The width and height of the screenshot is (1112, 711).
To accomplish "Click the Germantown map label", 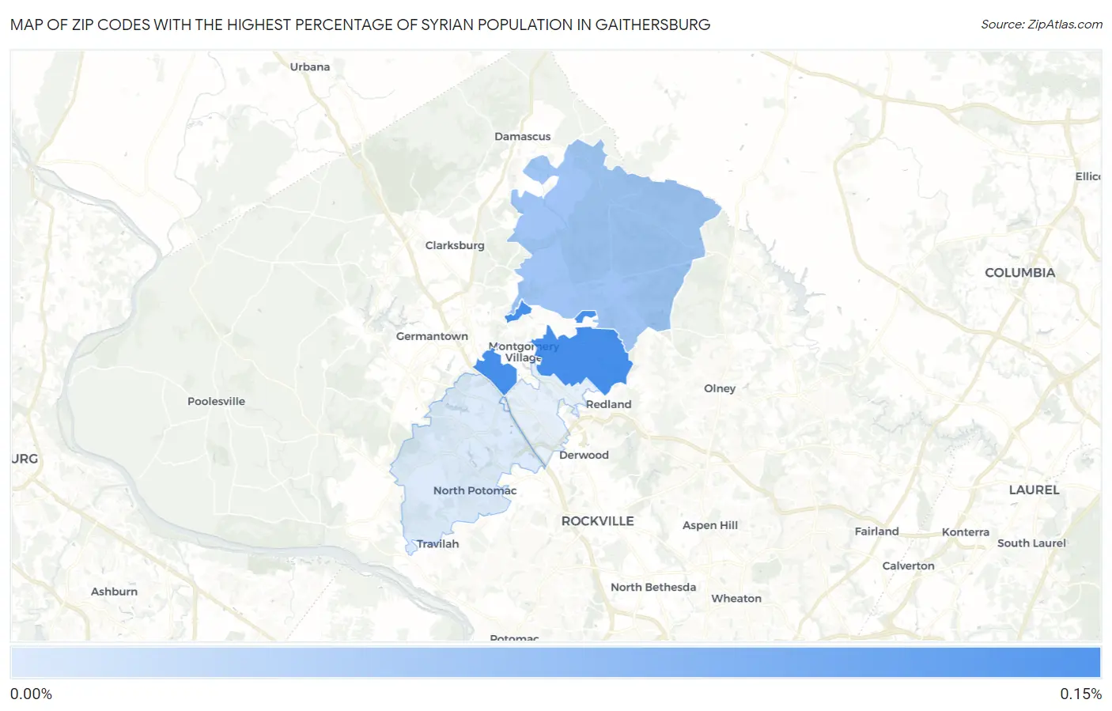I will pyautogui.click(x=432, y=336).
